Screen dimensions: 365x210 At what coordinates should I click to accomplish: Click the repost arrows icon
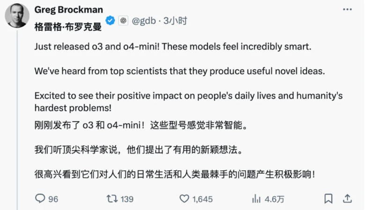tap(112, 199)
